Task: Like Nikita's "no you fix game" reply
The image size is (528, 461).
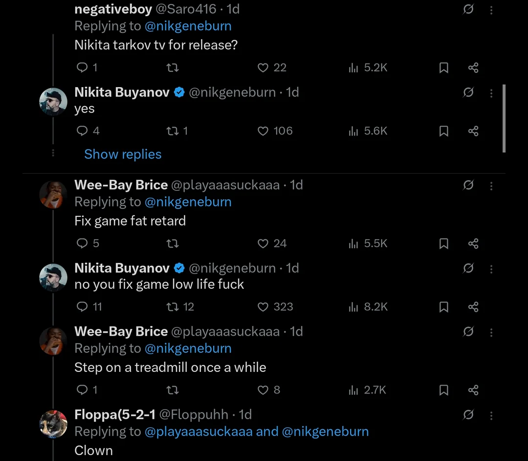Action: [x=264, y=307]
